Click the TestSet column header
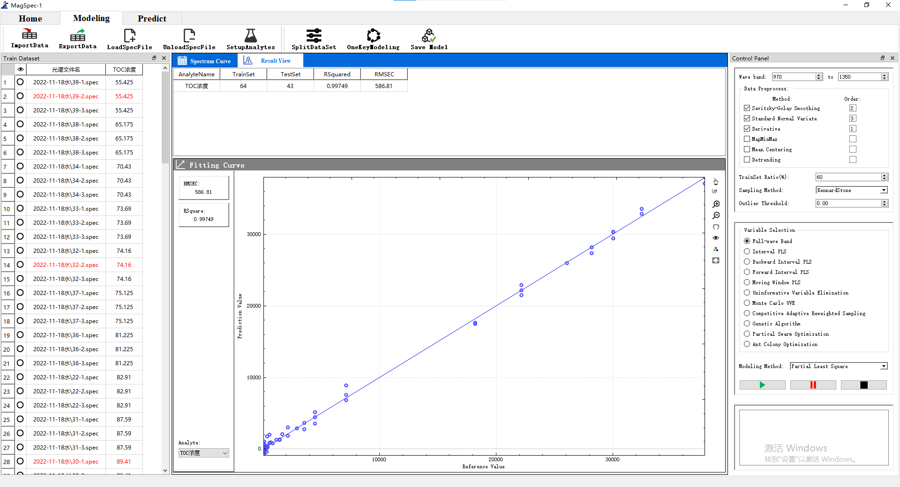This screenshot has width=900, height=487. [x=290, y=74]
